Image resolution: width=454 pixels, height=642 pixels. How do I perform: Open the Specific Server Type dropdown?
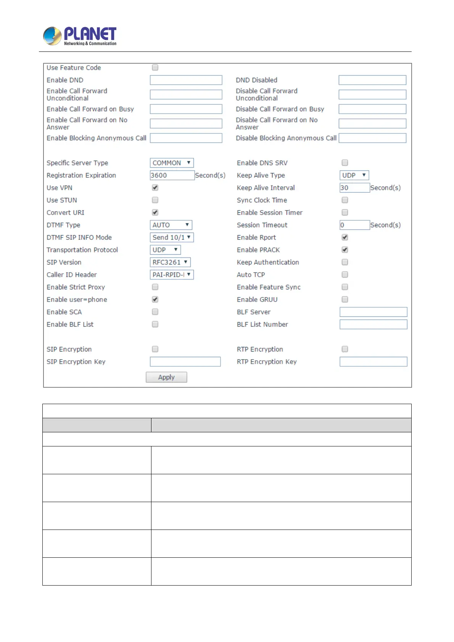(172, 163)
